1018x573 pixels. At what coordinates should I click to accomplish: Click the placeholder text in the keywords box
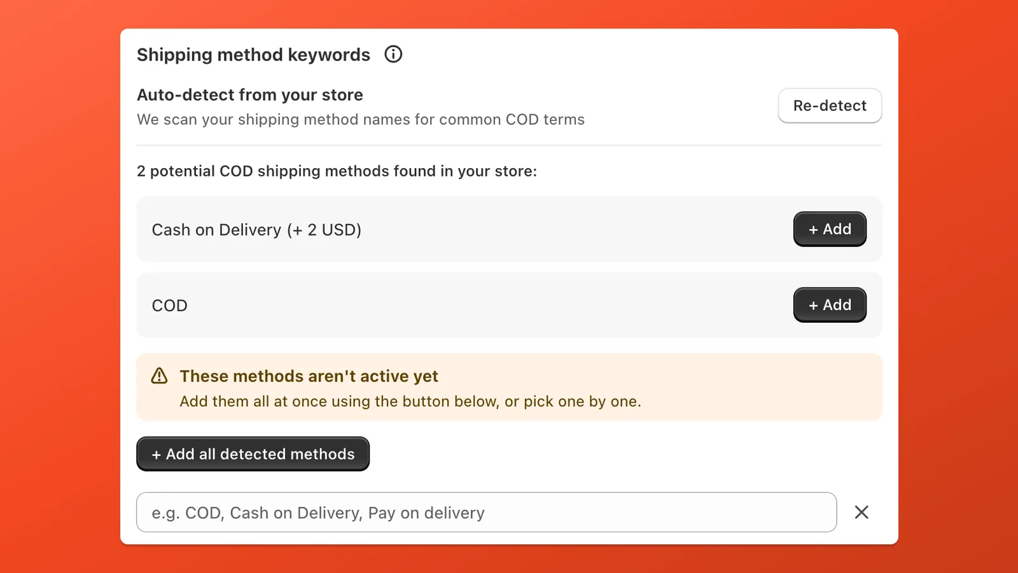(x=317, y=512)
